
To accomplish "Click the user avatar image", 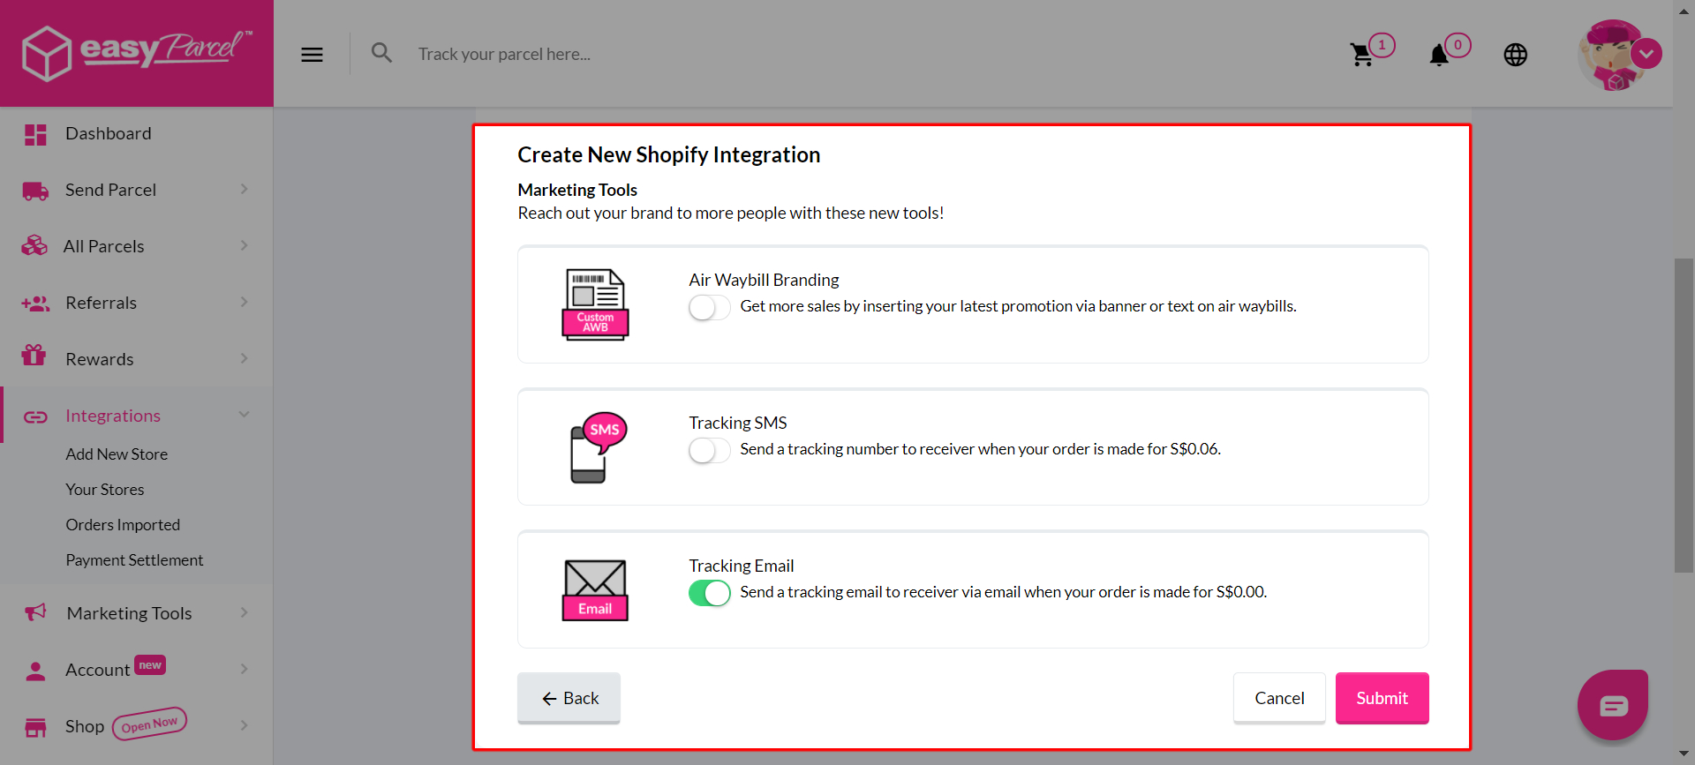I will (x=1611, y=55).
